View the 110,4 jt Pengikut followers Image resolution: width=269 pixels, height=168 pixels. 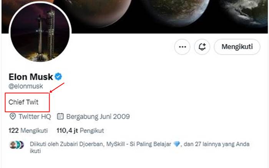(x=80, y=130)
